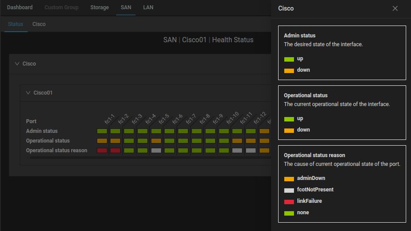
Task: Click the fc1-3 port column label
Action: (137, 118)
